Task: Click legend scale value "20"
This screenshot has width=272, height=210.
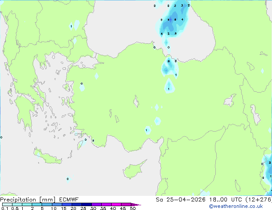Action: tap(73, 208)
